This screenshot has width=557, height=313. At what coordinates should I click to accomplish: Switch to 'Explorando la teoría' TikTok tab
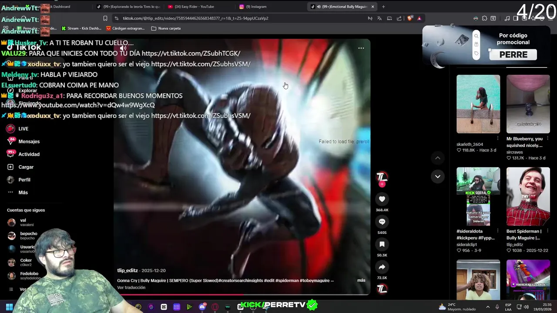128,7
